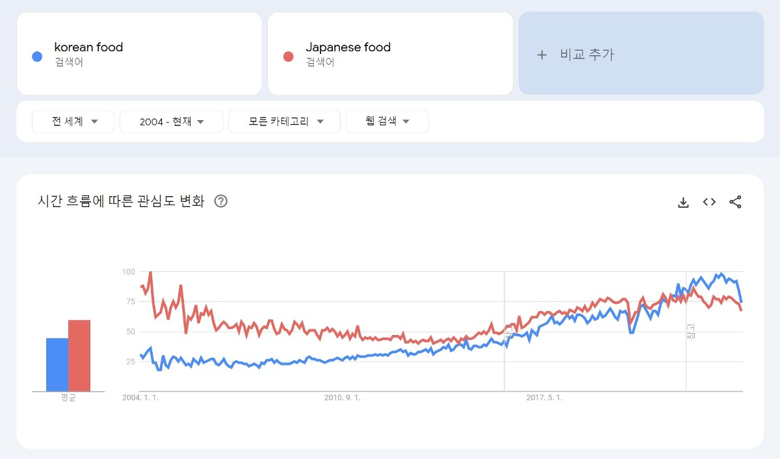Click the 2017. 5. 1. axis label
Viewport: 780px width, 459px height.
[545, 398]
